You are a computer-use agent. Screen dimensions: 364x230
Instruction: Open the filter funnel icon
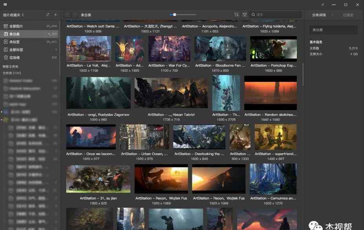click(x=245, y=14)
